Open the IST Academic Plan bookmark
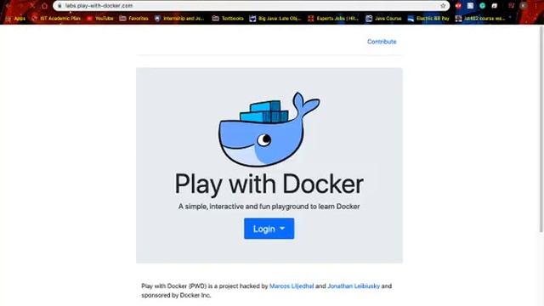 (x=56, y=19)
